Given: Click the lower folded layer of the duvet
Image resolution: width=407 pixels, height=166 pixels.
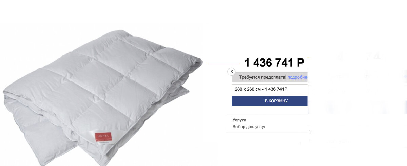Looking at the screenshot, I should 41,135.
